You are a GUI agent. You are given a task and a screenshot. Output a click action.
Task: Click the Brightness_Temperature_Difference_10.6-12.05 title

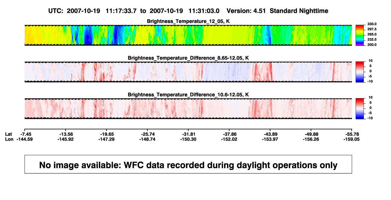pyautogui.click(x=188, y=95)
